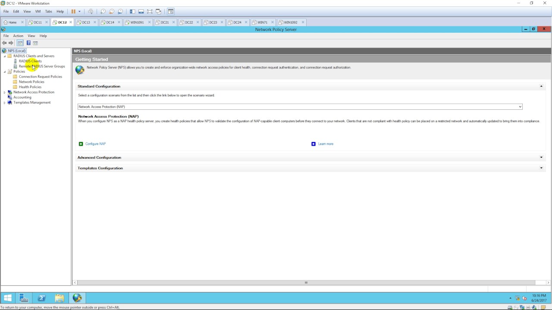552x310 pixels.
Task: Select Network Policies folder
Action: [31, 82]
